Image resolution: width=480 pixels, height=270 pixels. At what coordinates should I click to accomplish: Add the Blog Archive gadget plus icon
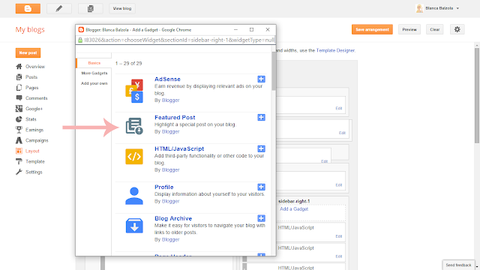[x=261, y=218]
